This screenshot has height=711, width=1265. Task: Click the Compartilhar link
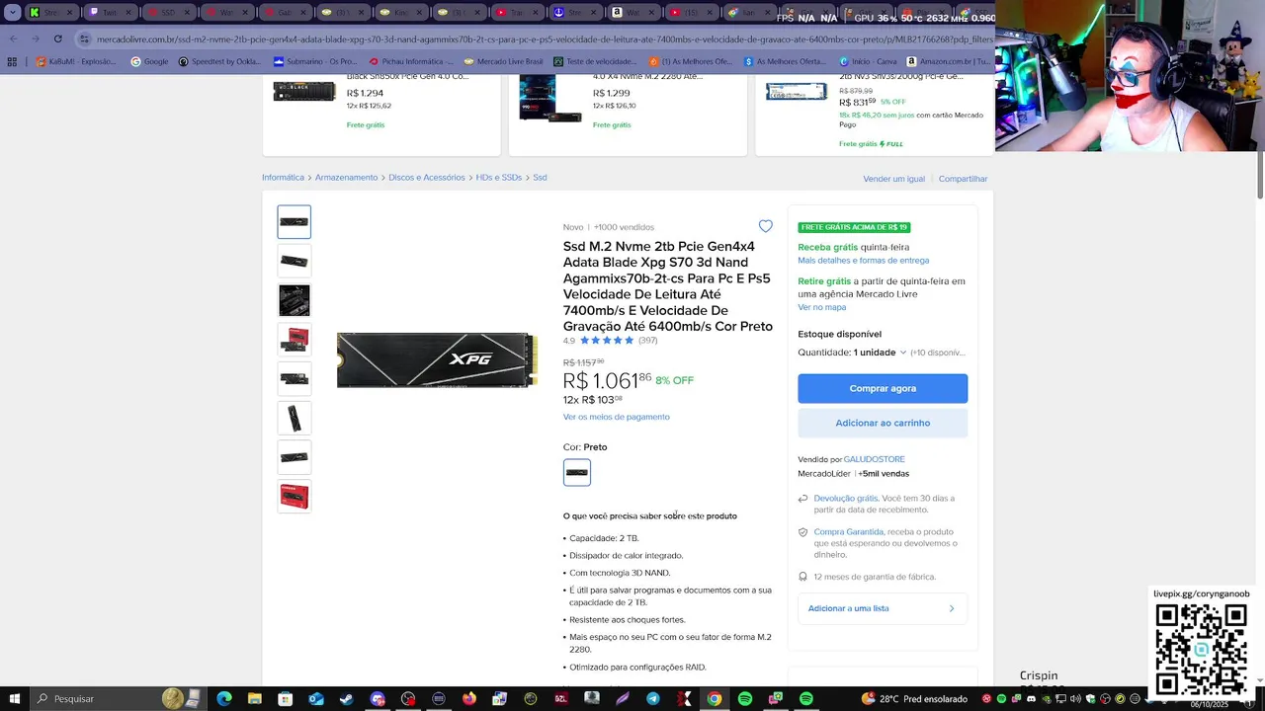pyautogui.click(x=963, y=179)
